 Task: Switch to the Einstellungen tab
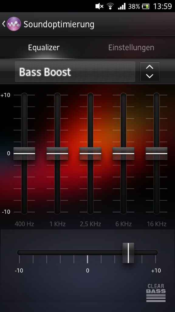coord(131,48)
